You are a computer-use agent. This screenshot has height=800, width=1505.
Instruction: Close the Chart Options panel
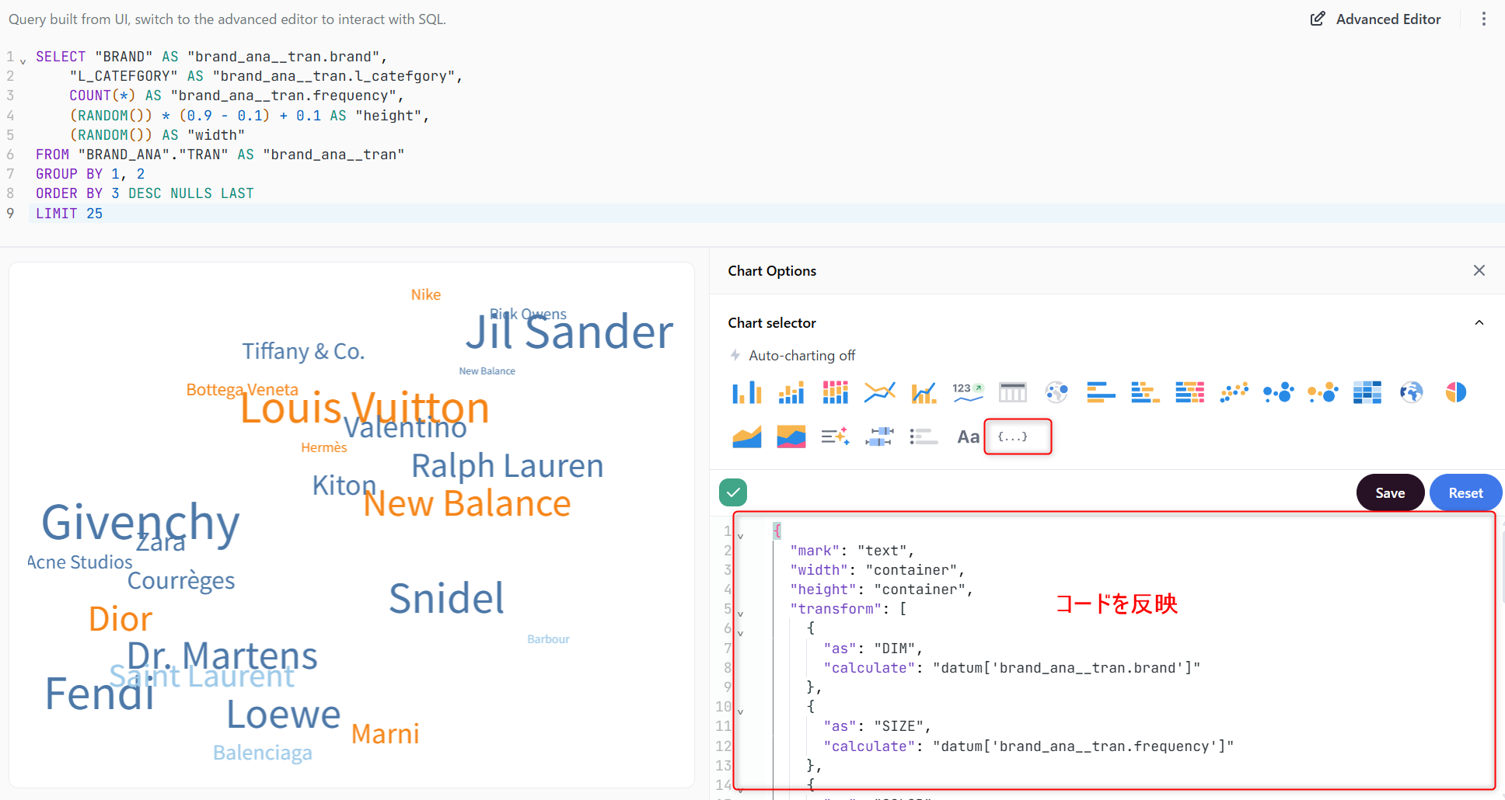[1479, 270]
